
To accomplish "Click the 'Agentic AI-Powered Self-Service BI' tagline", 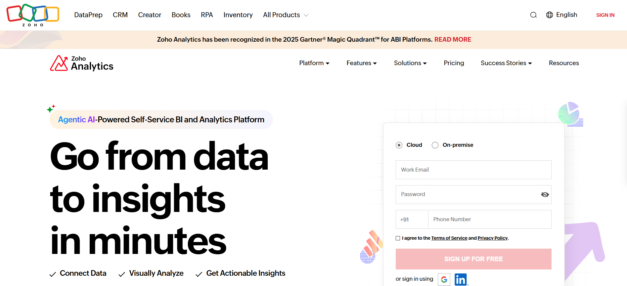I will [161, 119].
